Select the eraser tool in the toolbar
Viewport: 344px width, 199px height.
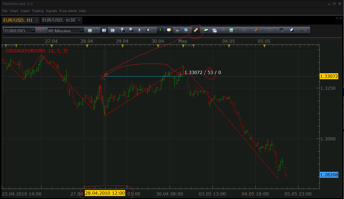point(292,30)
